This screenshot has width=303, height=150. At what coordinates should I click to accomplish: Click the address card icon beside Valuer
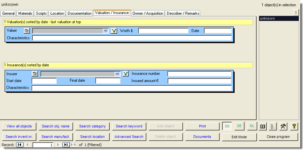27,31
